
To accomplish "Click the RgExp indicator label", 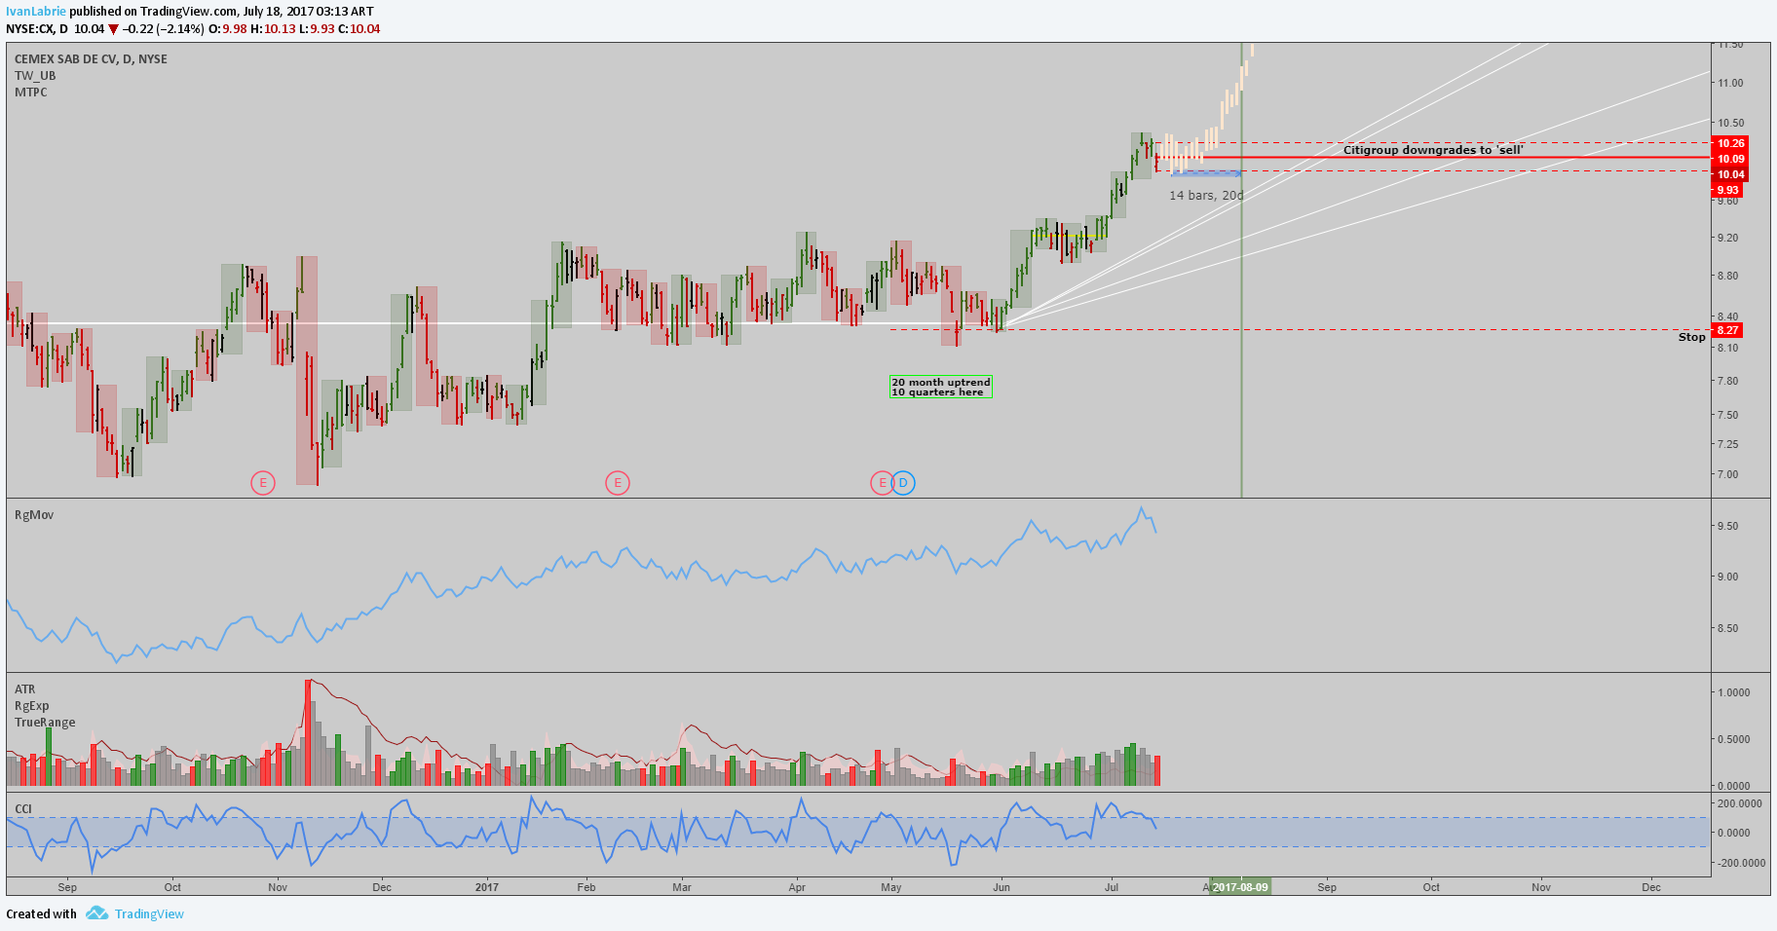I will pyautogui.click(x=32, y=706).
